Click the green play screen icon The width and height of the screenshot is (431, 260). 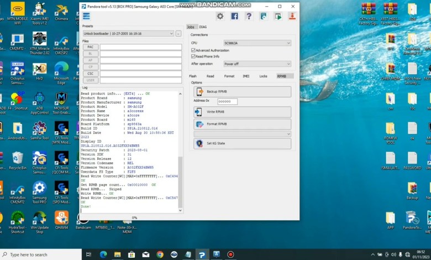277,17
